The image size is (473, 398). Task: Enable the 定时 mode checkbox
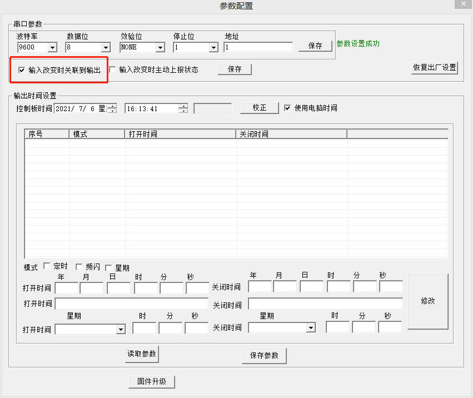point(47,266)
